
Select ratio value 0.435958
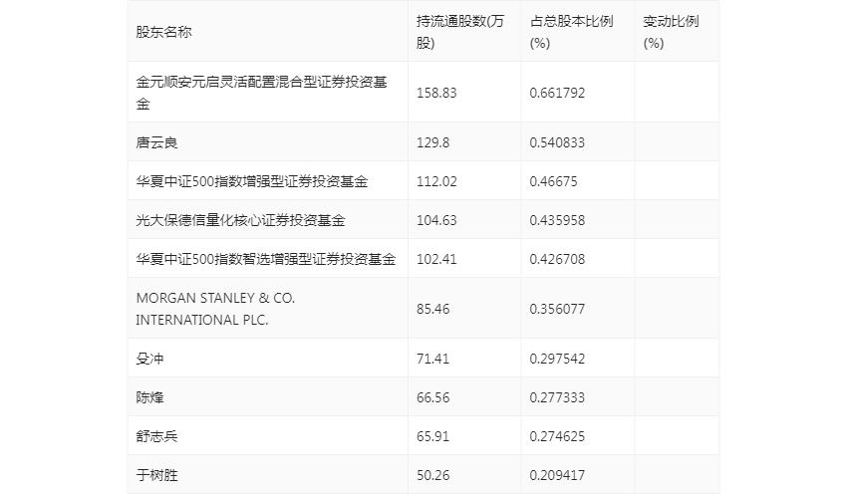pos(557,220)
